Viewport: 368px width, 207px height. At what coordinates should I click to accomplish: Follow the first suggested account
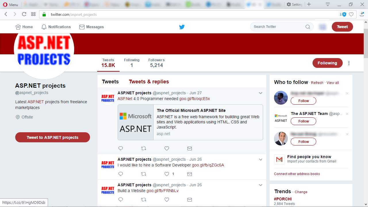[x=303, y=101]
